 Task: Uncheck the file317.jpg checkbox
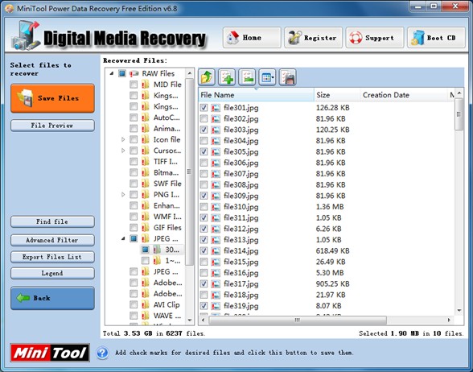[x=204, y=283]
